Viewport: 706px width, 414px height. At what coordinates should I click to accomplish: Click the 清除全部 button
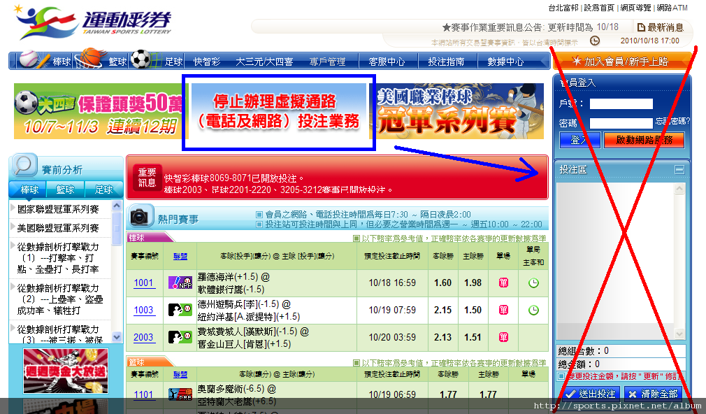[654, 394]
